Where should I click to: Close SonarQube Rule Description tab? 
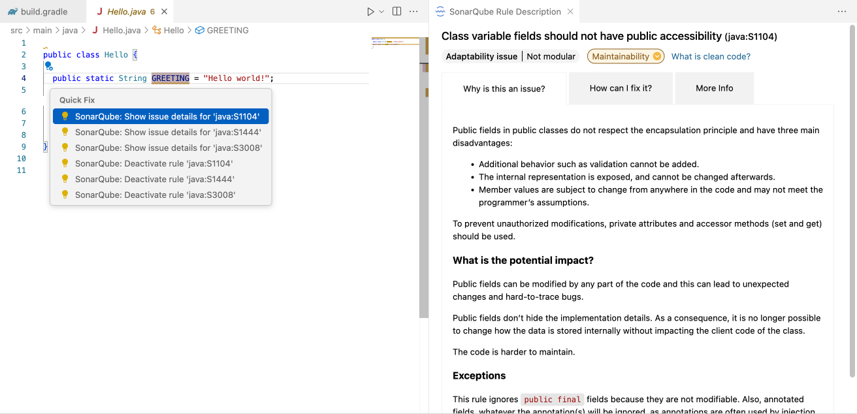point(570,12)
